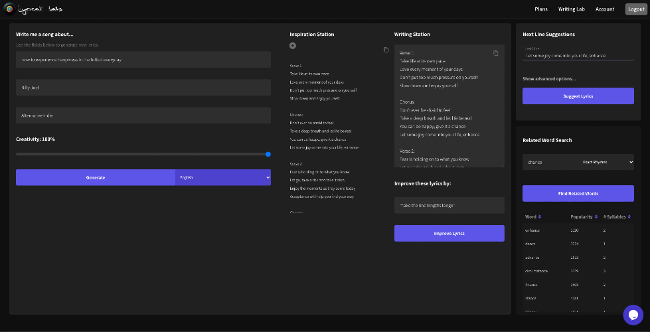
Task: Click inside the Writing Station text area
Action: pos(449,106)
